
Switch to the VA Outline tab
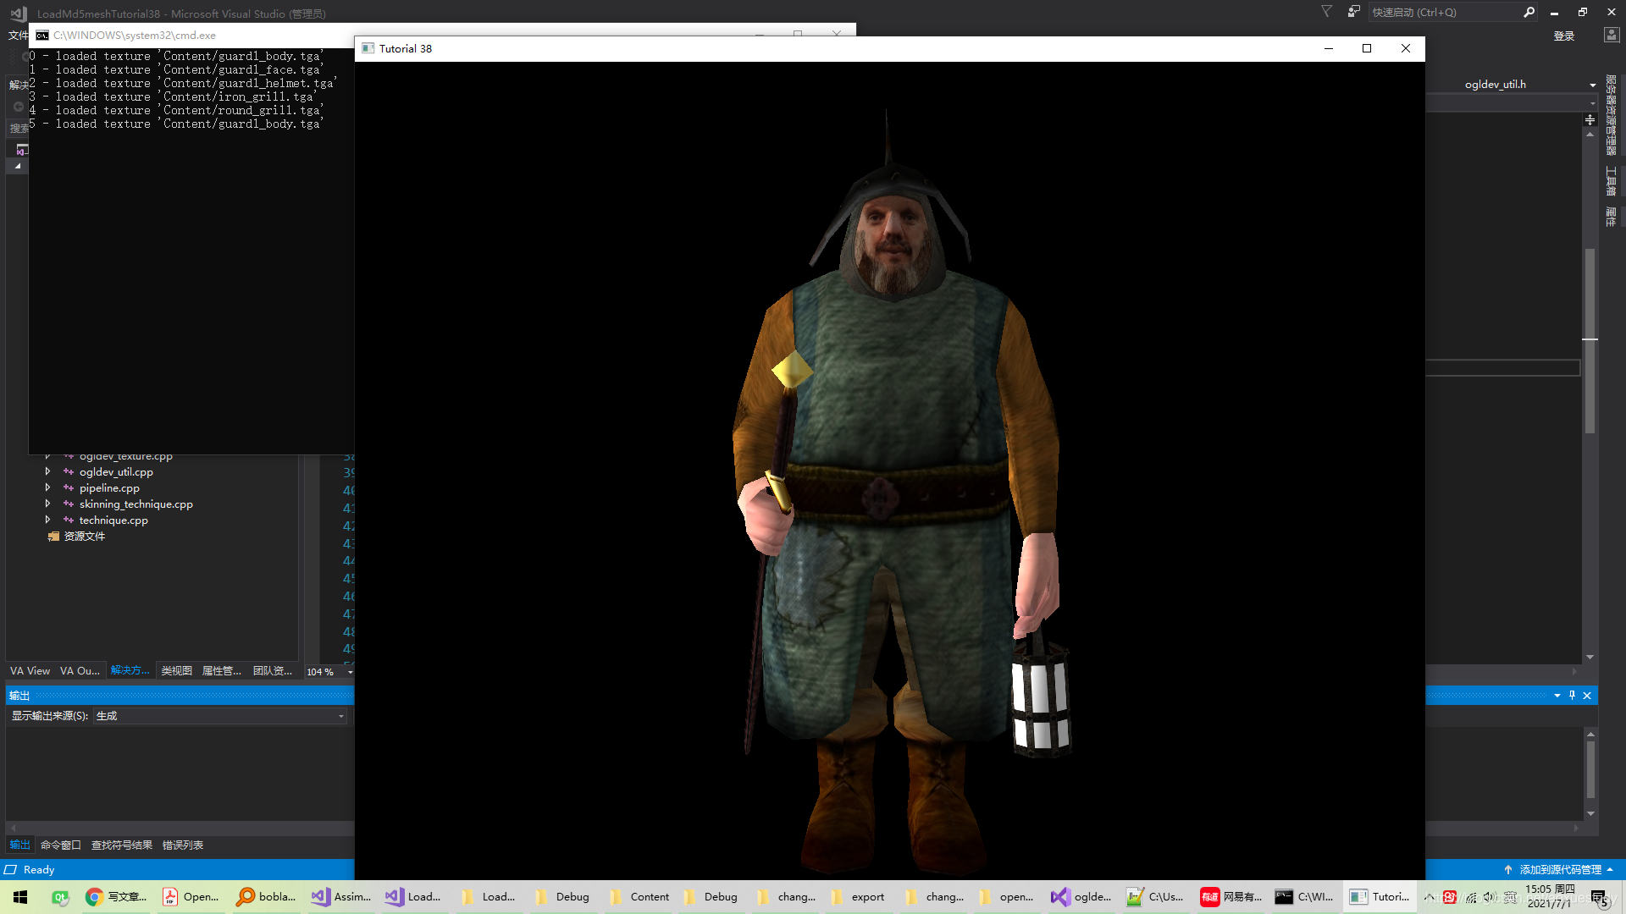pyautogui.click(x=80, y=671)
